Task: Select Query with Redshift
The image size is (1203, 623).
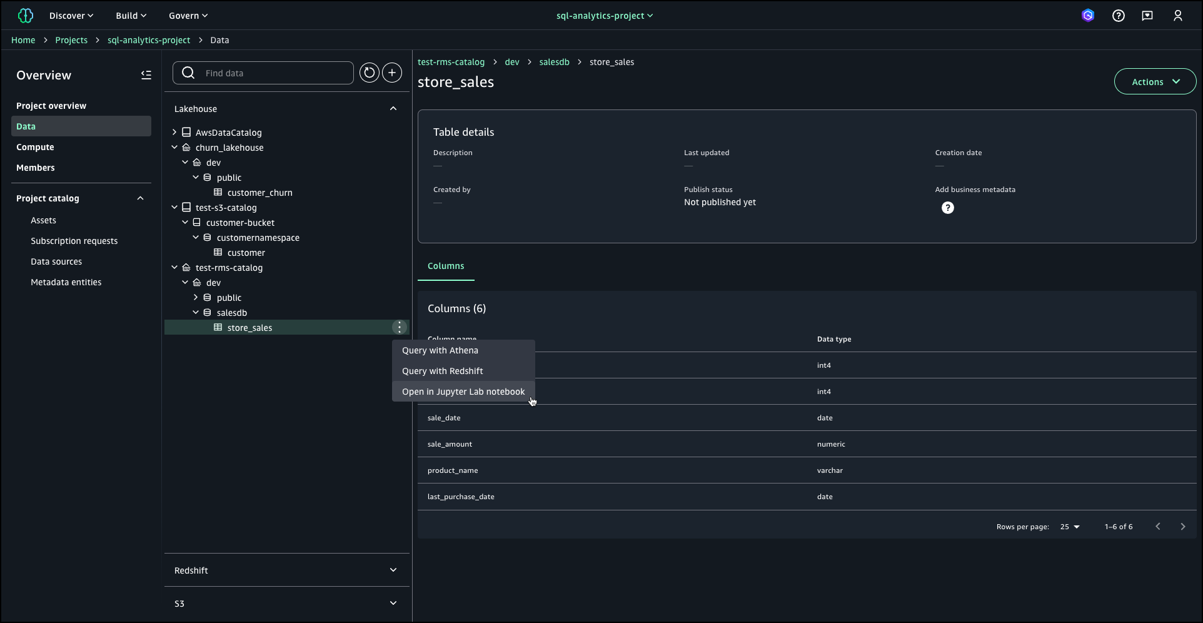Action: [x=463, y=371]
